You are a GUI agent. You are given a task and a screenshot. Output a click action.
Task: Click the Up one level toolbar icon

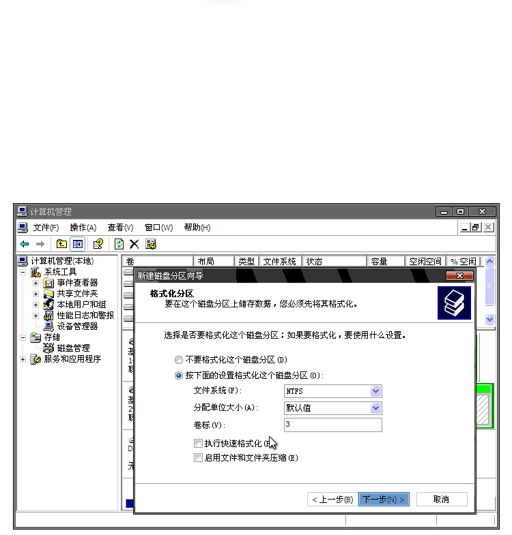point(61,244)
